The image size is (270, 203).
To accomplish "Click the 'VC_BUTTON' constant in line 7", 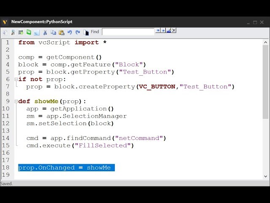I will [157, 87].
